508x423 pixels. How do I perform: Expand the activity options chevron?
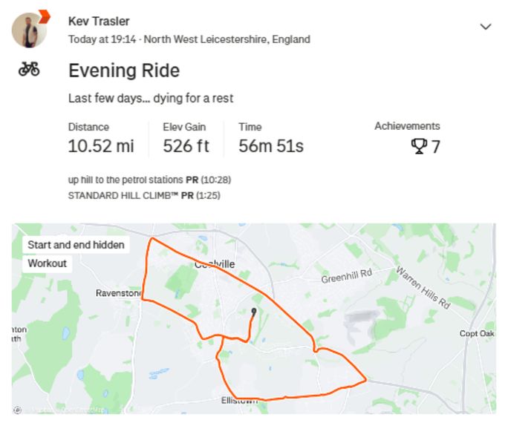[486, 27]
